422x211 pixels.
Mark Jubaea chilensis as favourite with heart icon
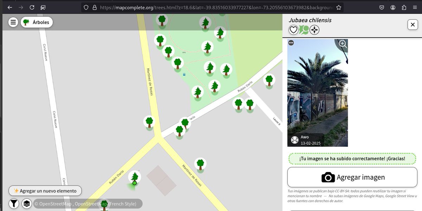tap(294, 30)
